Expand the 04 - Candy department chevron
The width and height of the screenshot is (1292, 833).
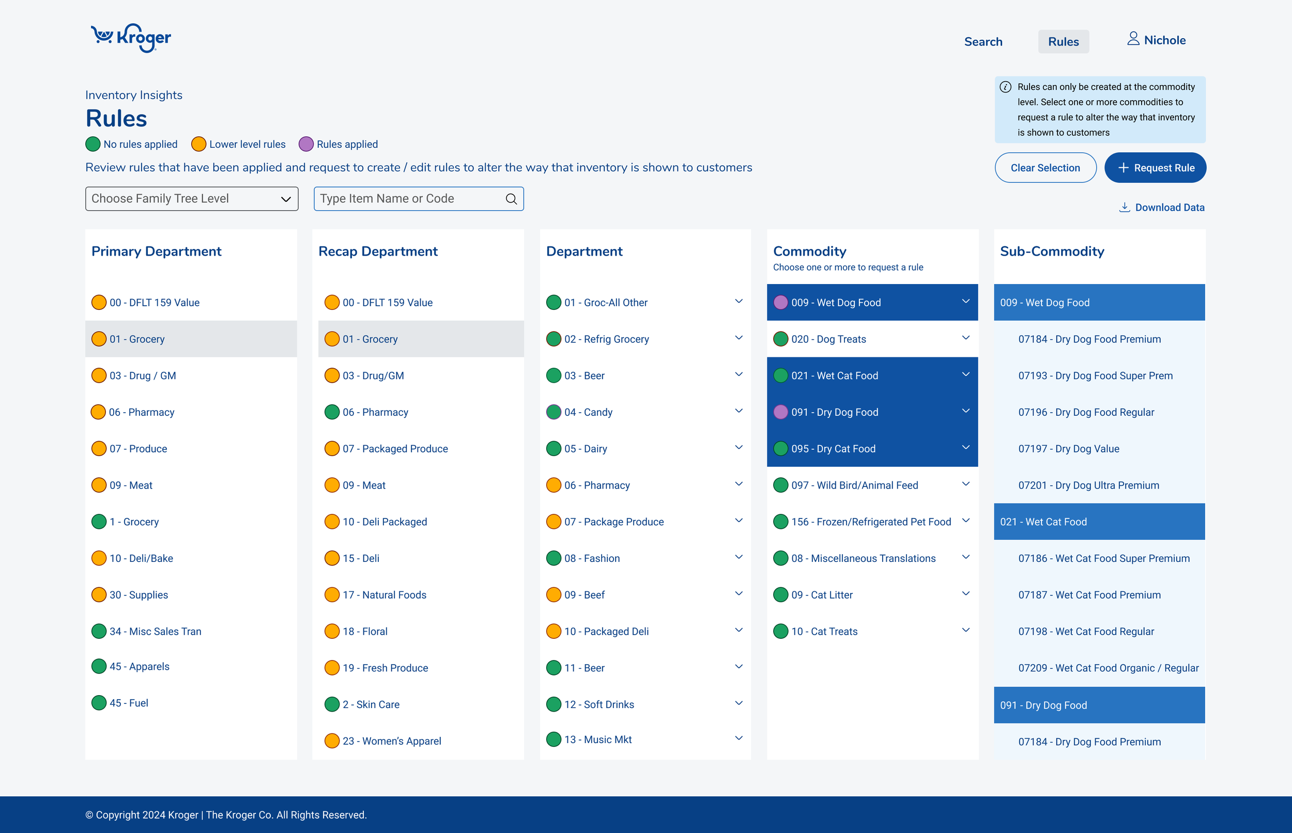739,411
